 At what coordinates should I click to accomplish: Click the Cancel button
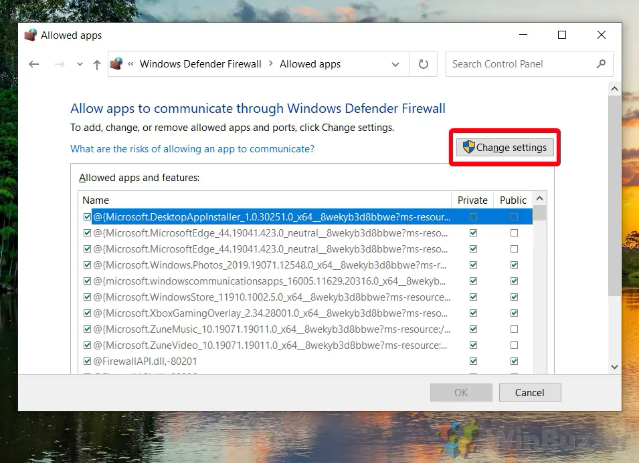coord(530,393)
